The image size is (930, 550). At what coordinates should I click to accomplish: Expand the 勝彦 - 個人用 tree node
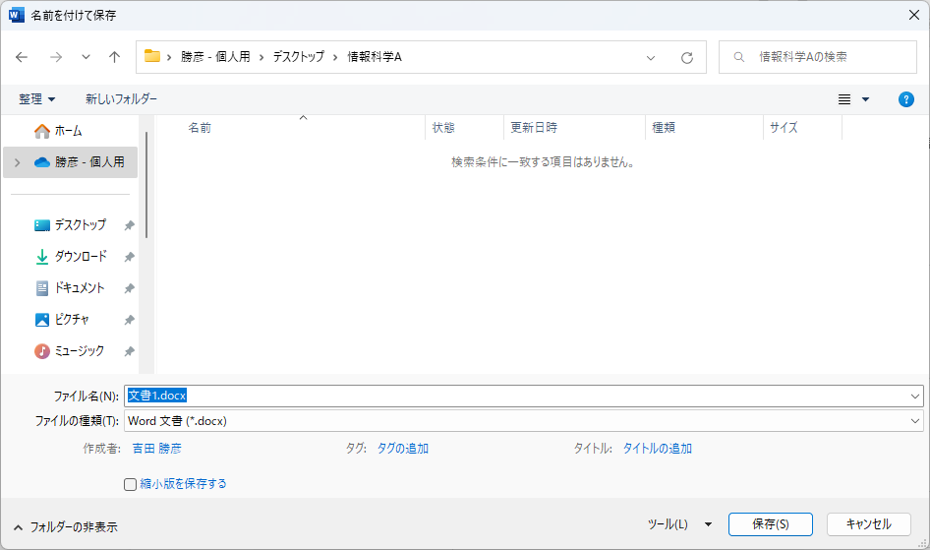pyautogui.click(x=17, y=162)
